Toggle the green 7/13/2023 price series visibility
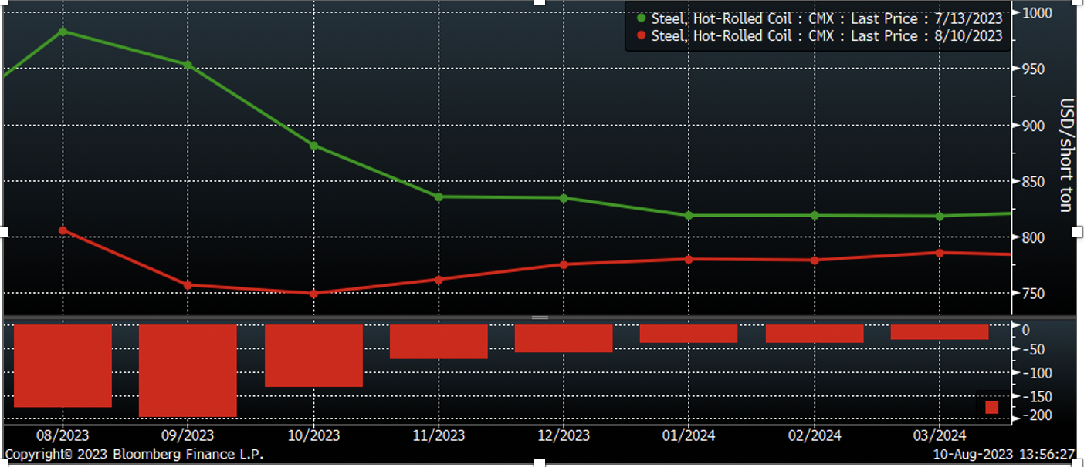This screenshot has height=467, width=1084. click(640, 18)
